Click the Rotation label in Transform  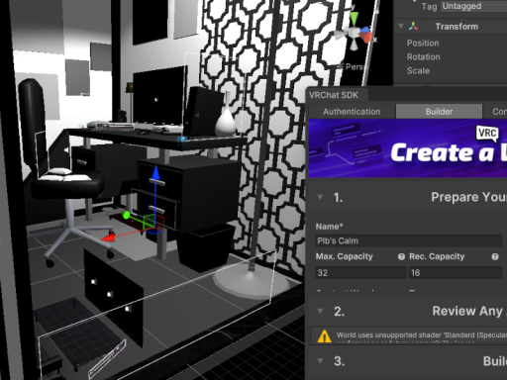click(x=423, y=57)
